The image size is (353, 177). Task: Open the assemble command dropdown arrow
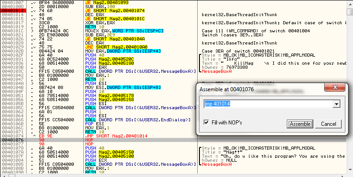pyautogui.click(x=337, y=104)
